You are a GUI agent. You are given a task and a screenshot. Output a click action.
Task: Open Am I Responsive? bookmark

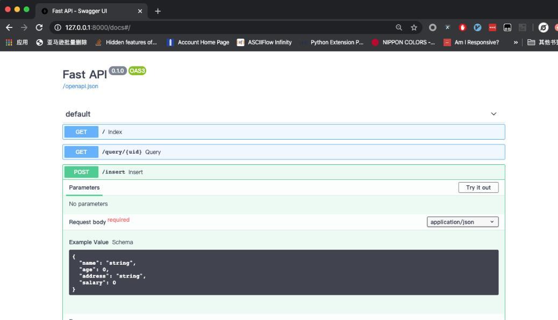(471, 42)
